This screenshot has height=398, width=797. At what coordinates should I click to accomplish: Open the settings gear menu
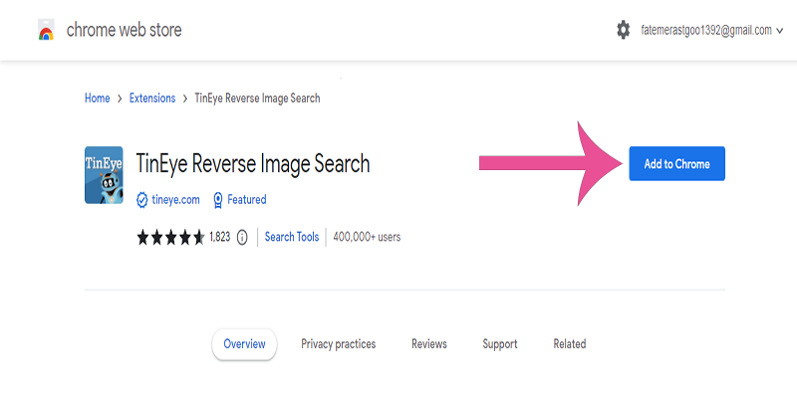click(x=624, y=30)
